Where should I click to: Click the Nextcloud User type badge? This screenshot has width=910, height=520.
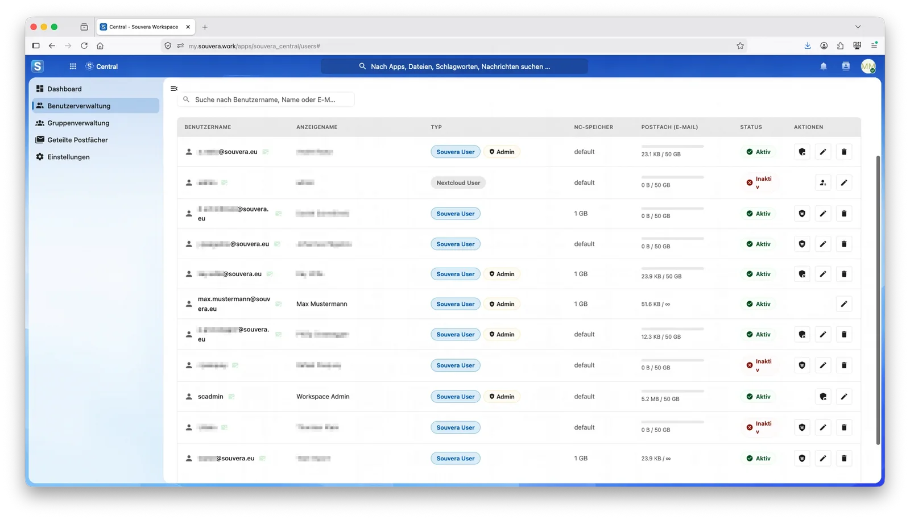(458, 183)
